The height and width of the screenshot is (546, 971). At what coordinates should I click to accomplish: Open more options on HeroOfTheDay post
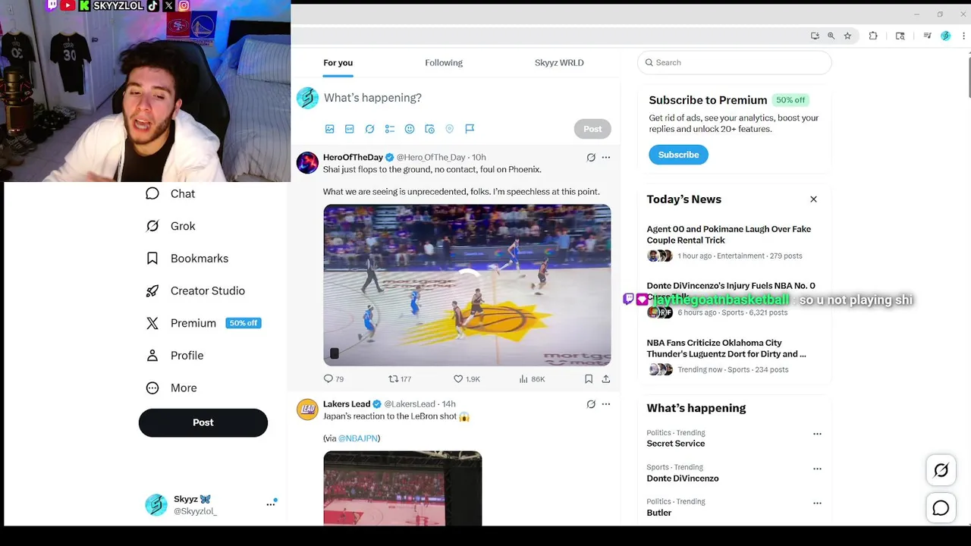(x=605, y=158)
